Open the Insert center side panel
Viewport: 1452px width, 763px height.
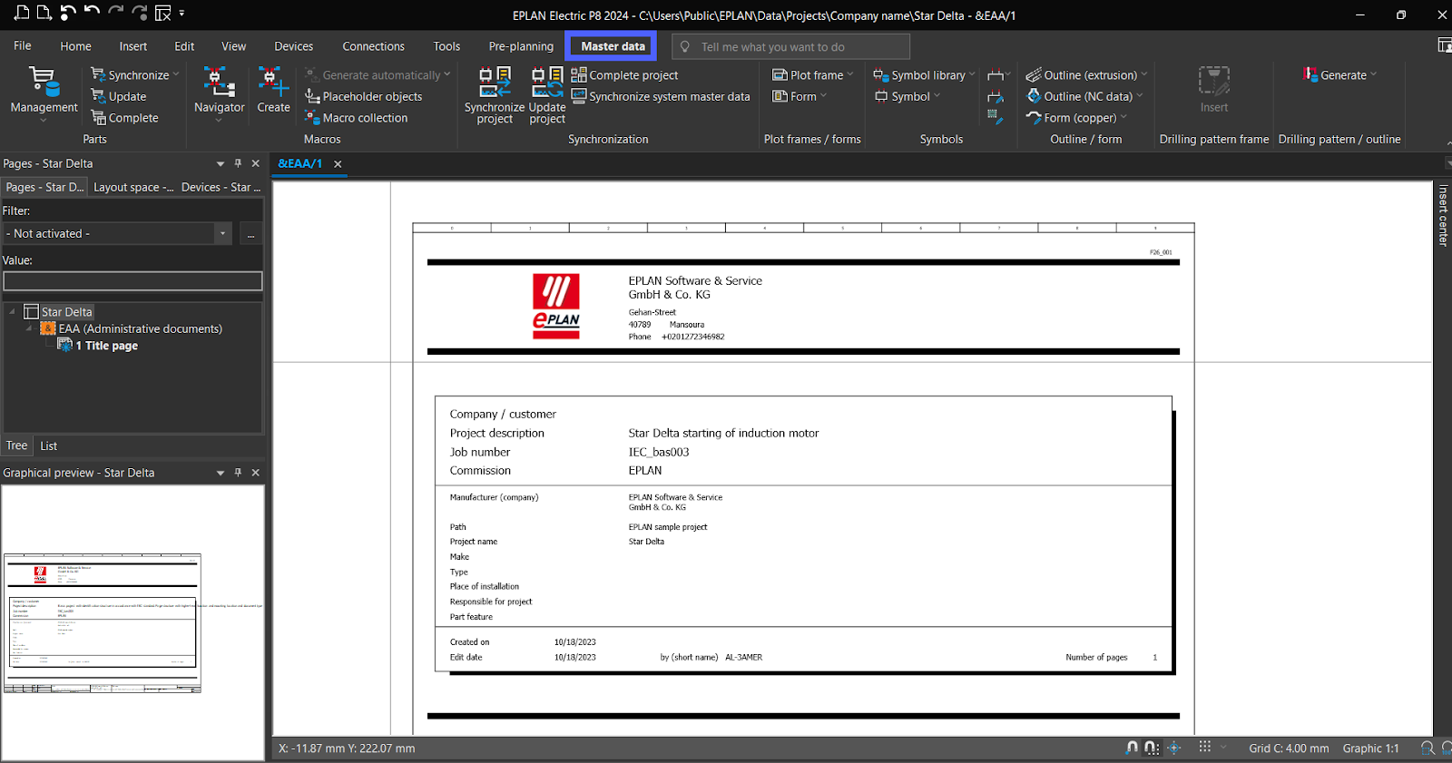[1443, 215]
